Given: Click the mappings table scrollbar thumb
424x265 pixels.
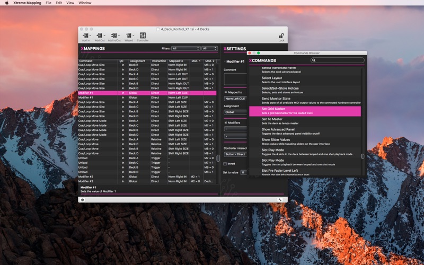Looking at the screenshot, I should click(x=218, y=158).
